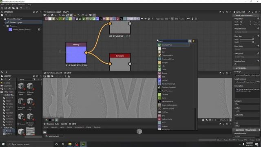
Task: Add Blend node from graph toolbar
Action: click(50, 19)
